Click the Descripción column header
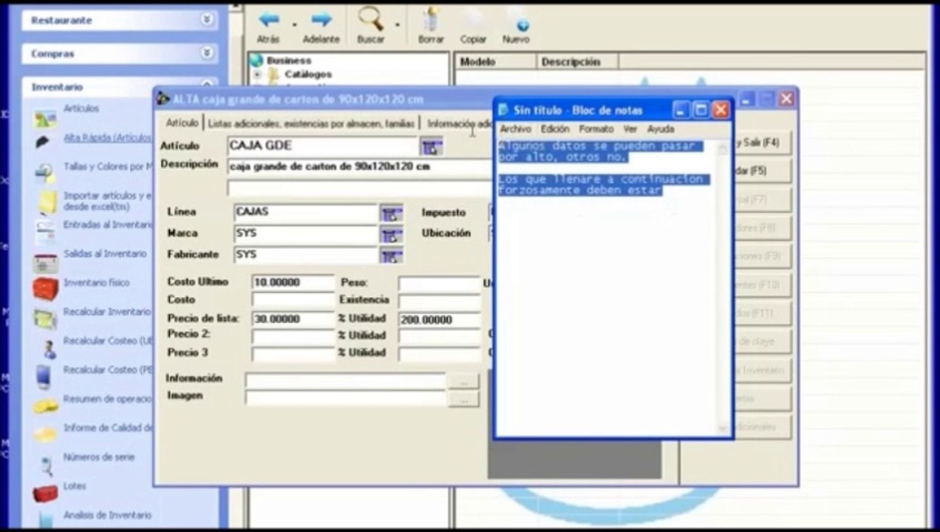940x532 pixels. coord(577,62)
